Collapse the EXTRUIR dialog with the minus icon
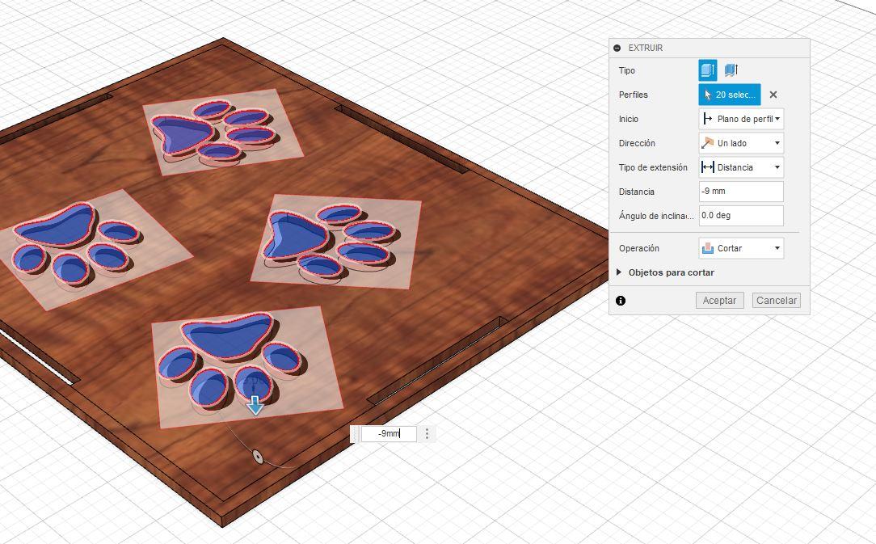876x544 pixels. [617, 48]
